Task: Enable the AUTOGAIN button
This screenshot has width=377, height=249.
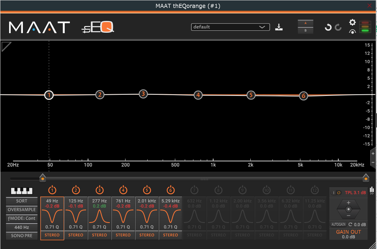Action: pos(339,225)
